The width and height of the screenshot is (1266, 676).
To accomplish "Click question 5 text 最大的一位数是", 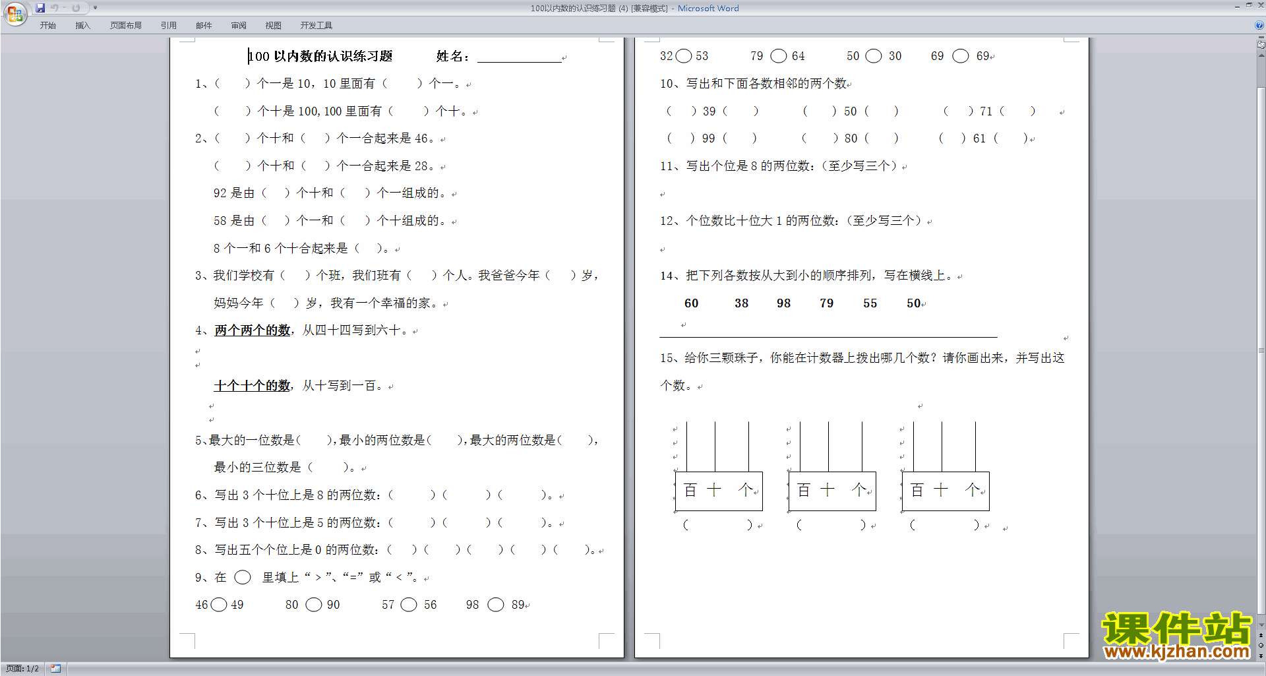I will click(x=251, y=441).
